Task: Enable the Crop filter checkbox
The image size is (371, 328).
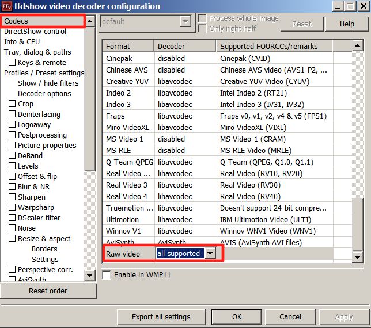Action: coord(12,104)
